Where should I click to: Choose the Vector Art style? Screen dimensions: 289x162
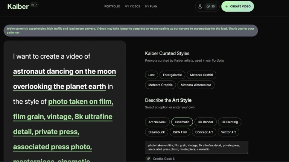coord(228,132)
